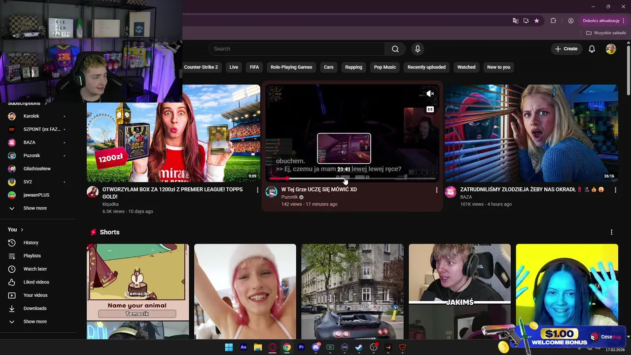Select Role-Playing Games filter chip

click(291, 67)
